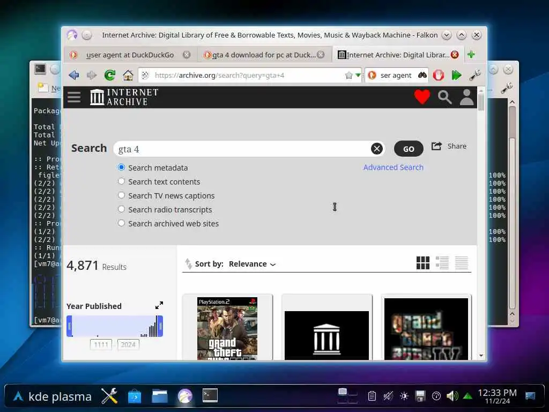Go back with the blue arrow button
This screenshot has width=549, height=412.
[x=74, y=75]
